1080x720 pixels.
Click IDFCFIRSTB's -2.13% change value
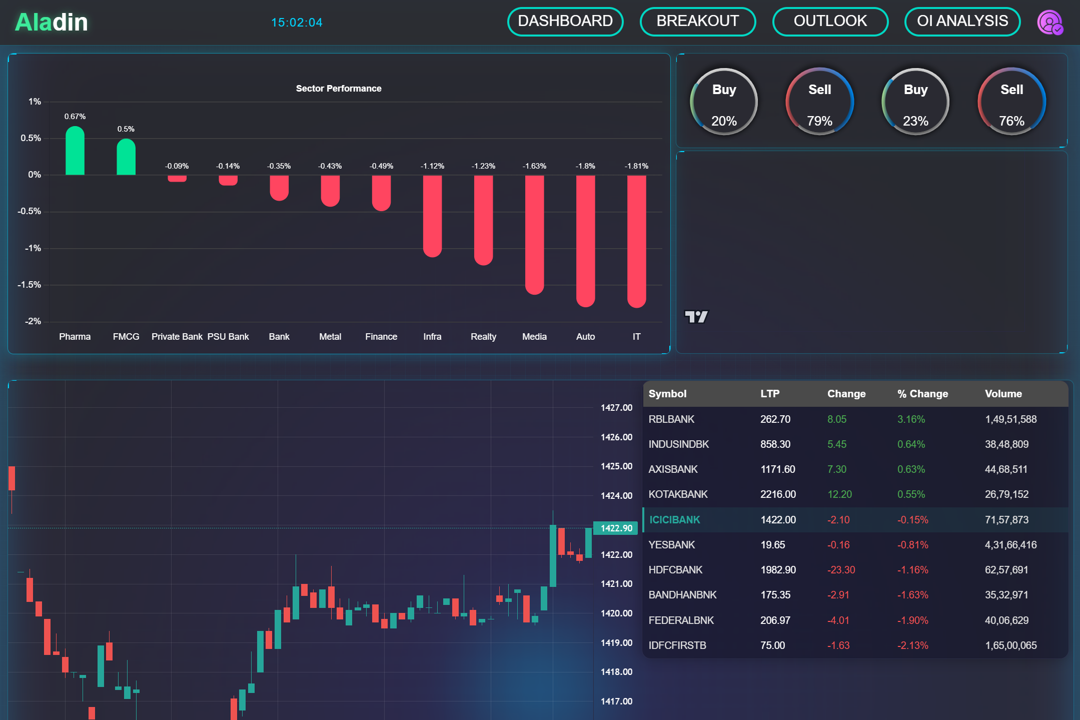pos(912,645)
